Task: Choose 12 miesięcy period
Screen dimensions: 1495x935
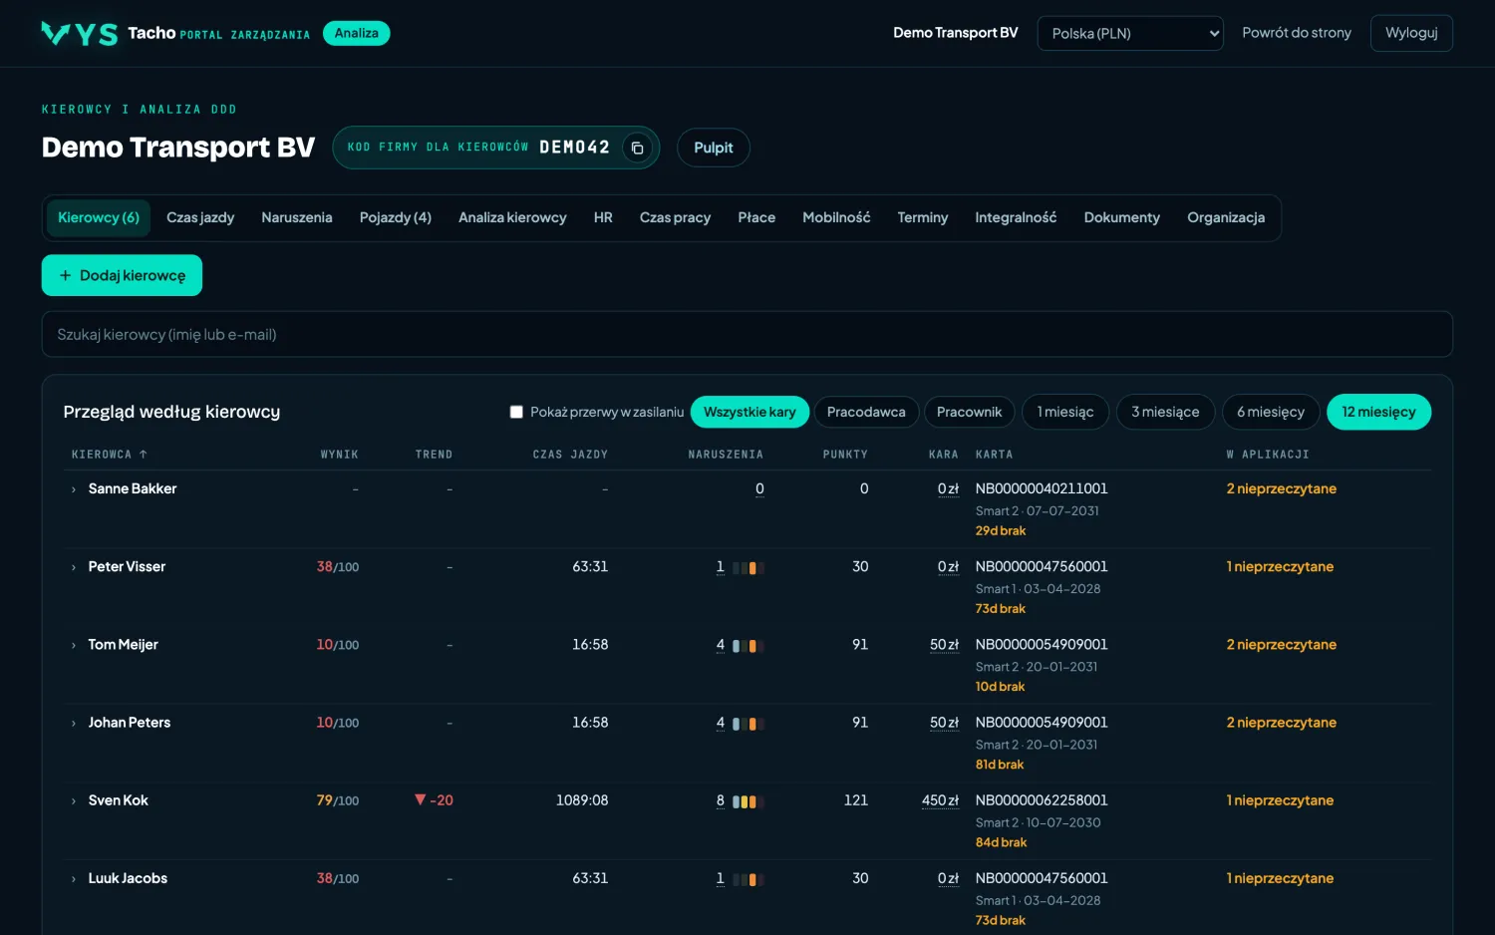Action: click(1378, 412)
